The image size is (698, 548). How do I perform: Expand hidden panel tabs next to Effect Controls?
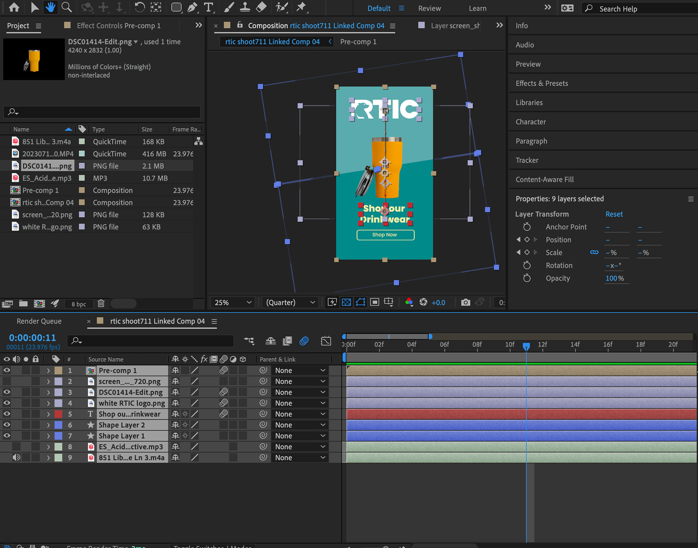(x=198, y=25)
